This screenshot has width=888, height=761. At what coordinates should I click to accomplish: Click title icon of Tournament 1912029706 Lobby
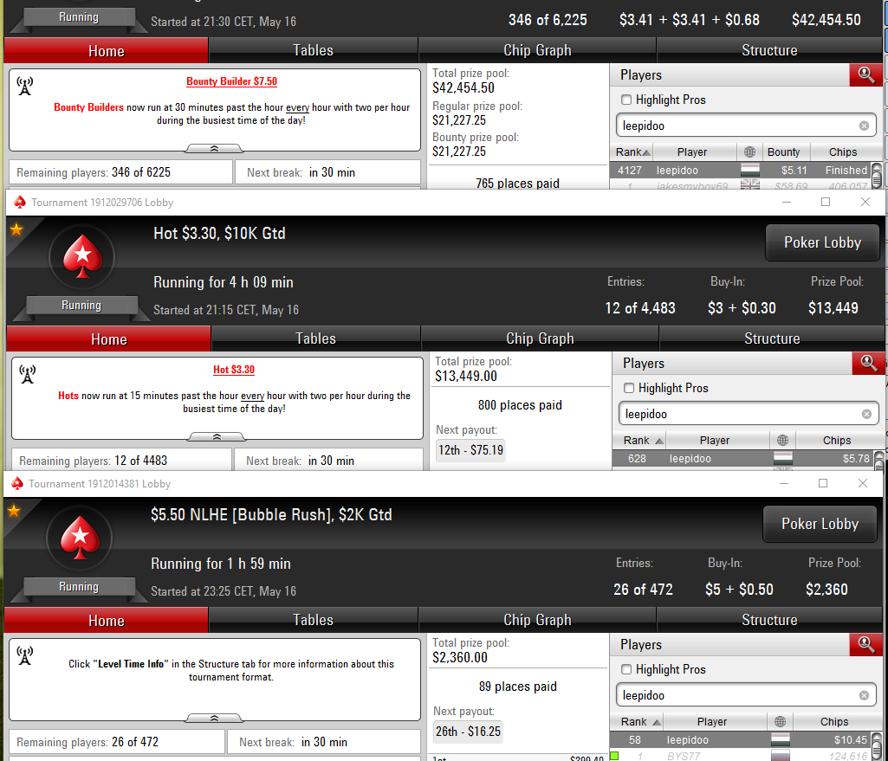tap(20, 202)
